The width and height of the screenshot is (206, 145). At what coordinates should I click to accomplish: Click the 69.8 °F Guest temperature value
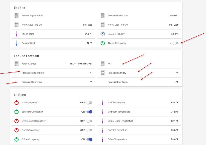click(x=175, y=130)
